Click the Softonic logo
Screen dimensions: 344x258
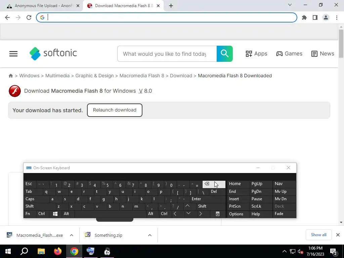pos(53,53)
